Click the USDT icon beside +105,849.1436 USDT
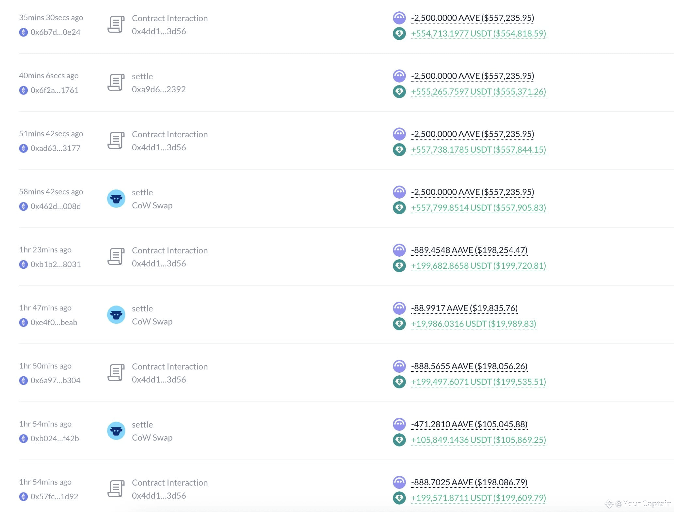 point(399,440)
